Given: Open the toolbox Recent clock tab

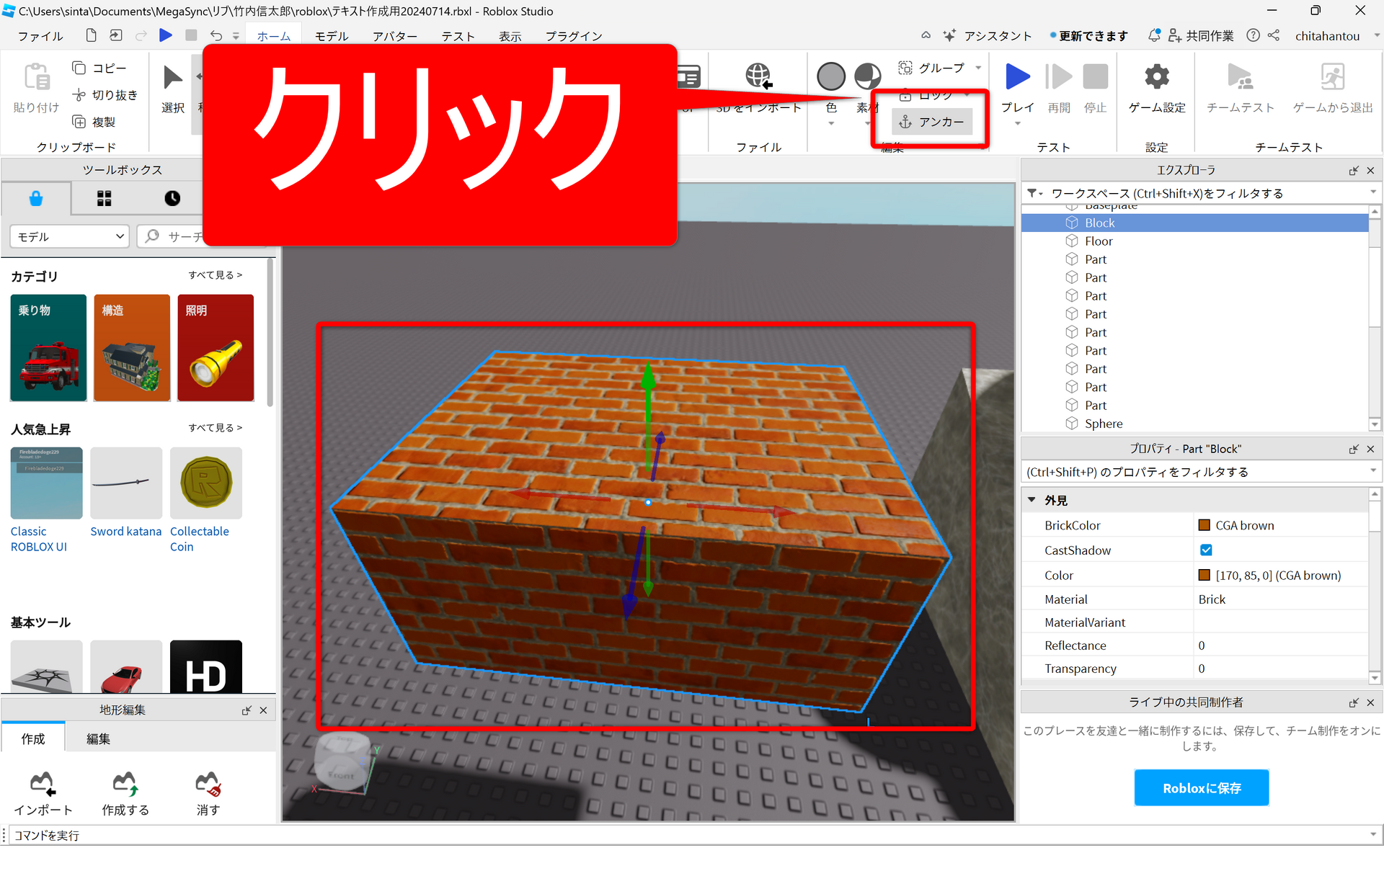Looking at the screenshot, I should point(172,199).
